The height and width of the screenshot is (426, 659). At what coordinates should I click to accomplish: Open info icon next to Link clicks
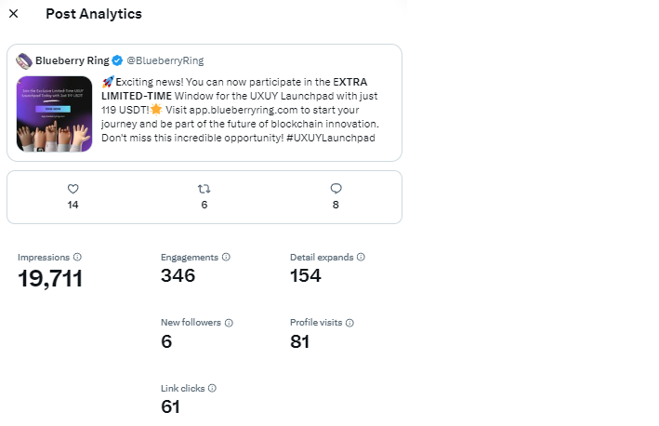[212, 388]
